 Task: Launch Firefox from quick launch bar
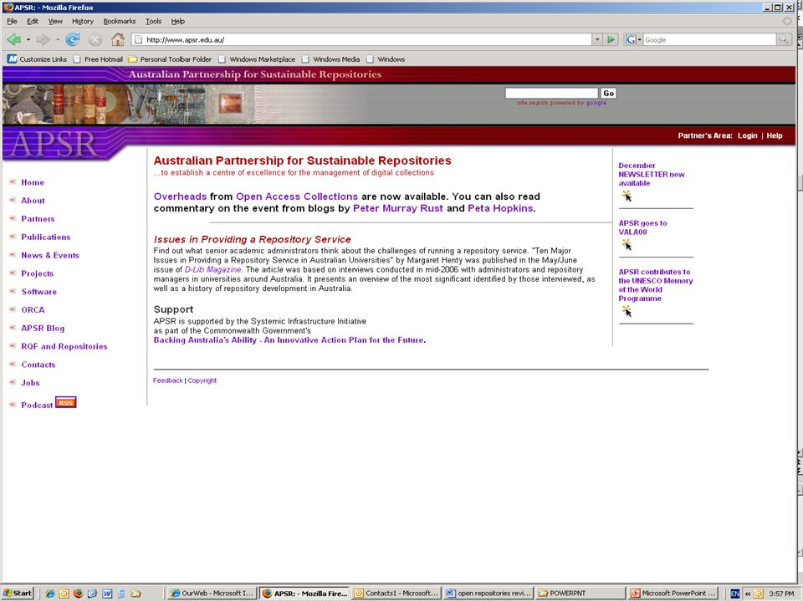79,594
